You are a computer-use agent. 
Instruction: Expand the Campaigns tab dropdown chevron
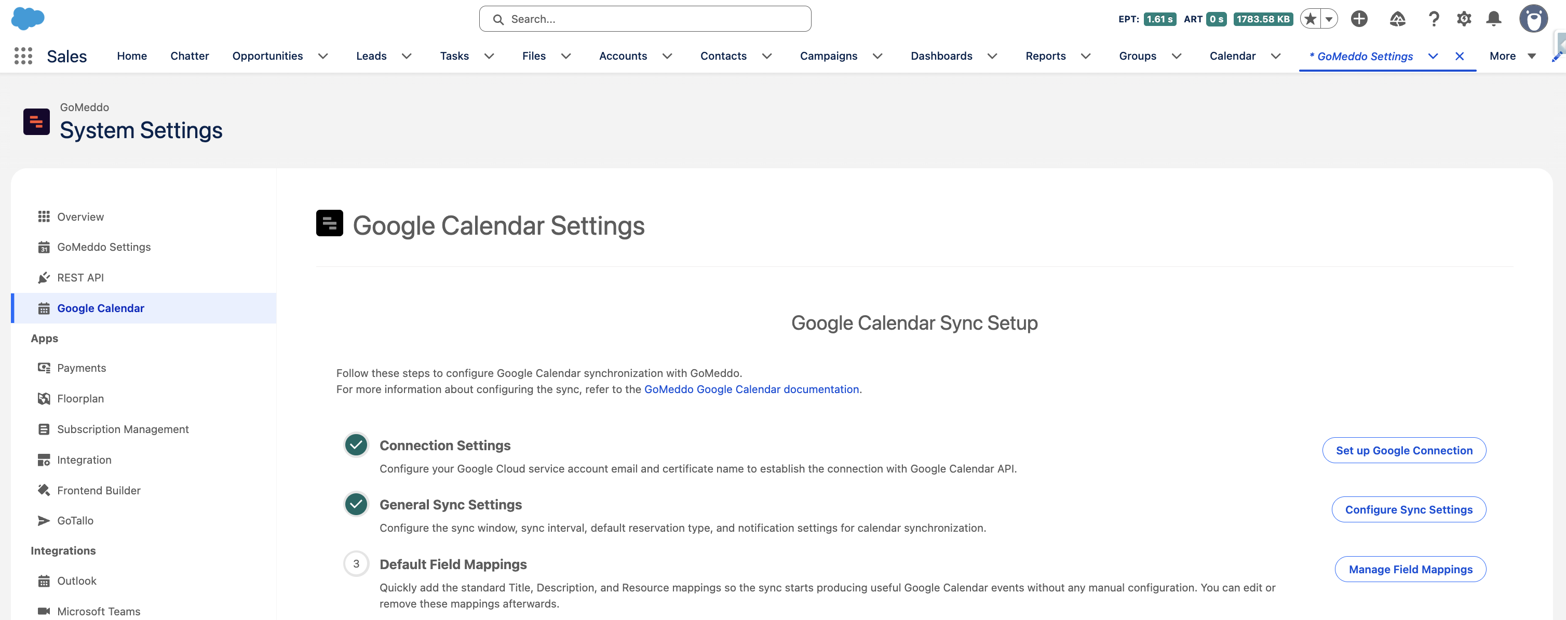tap(878, 56)
